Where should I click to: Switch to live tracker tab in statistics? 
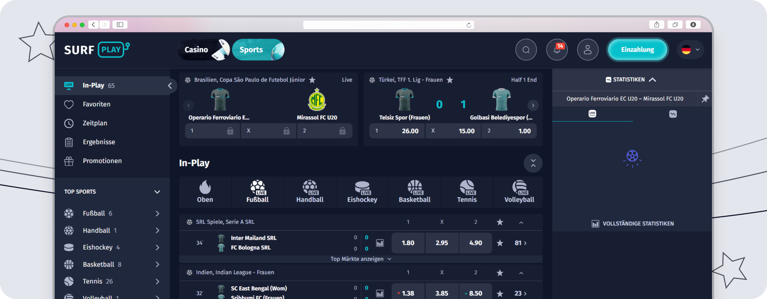592,114
